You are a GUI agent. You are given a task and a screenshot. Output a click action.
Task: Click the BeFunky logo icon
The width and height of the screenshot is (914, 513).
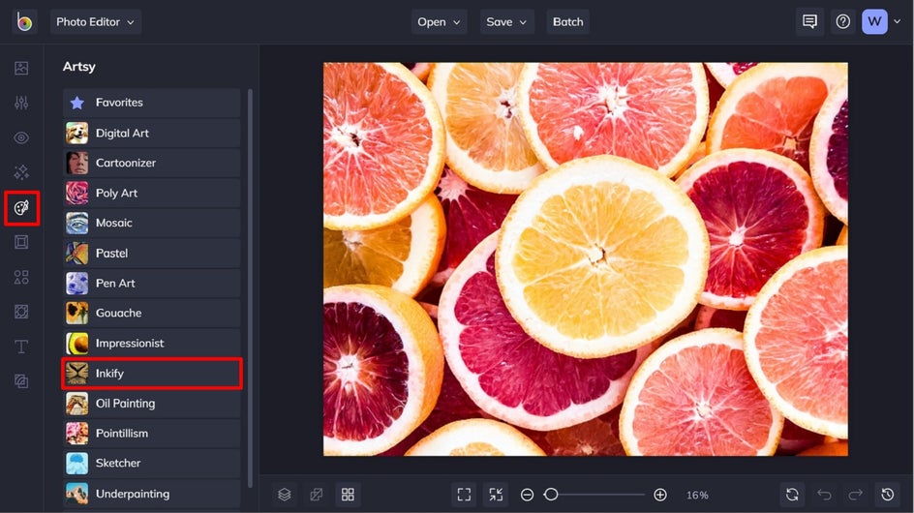coord(24,22)
